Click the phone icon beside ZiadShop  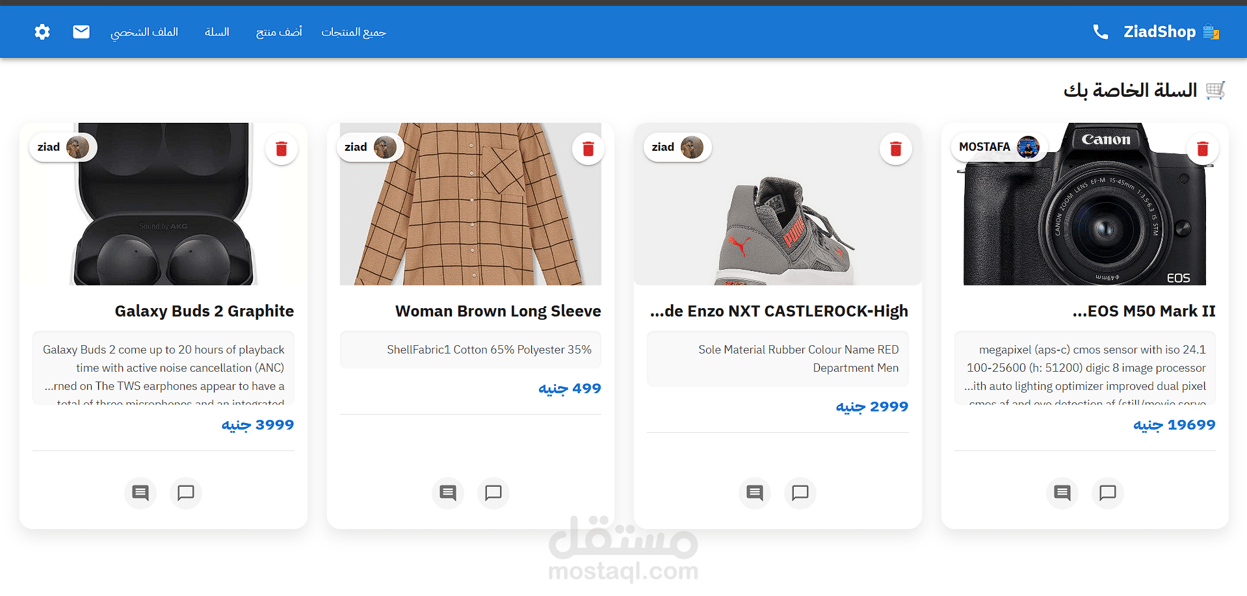click(1100, 32)
